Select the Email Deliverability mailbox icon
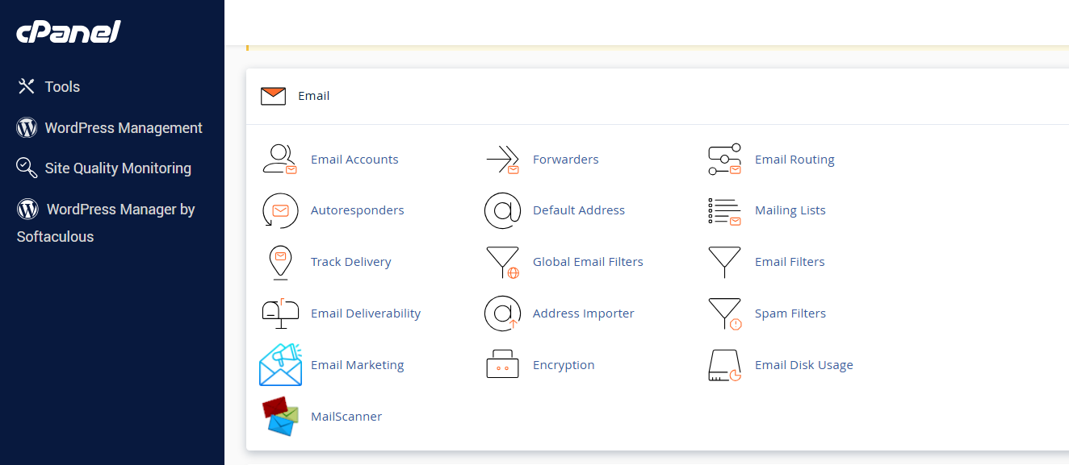This screenshot has height=465, width=1069. [280, 313]
